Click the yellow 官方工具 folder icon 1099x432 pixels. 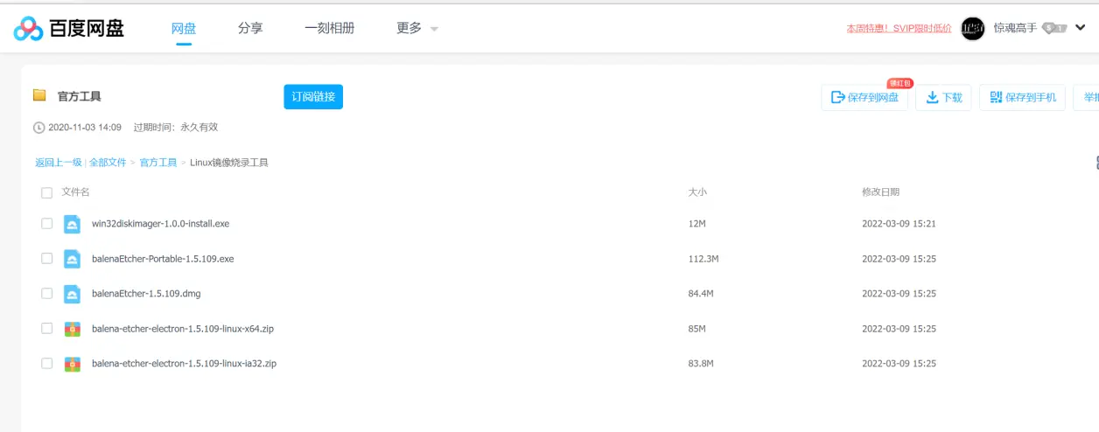click(39, 95)
